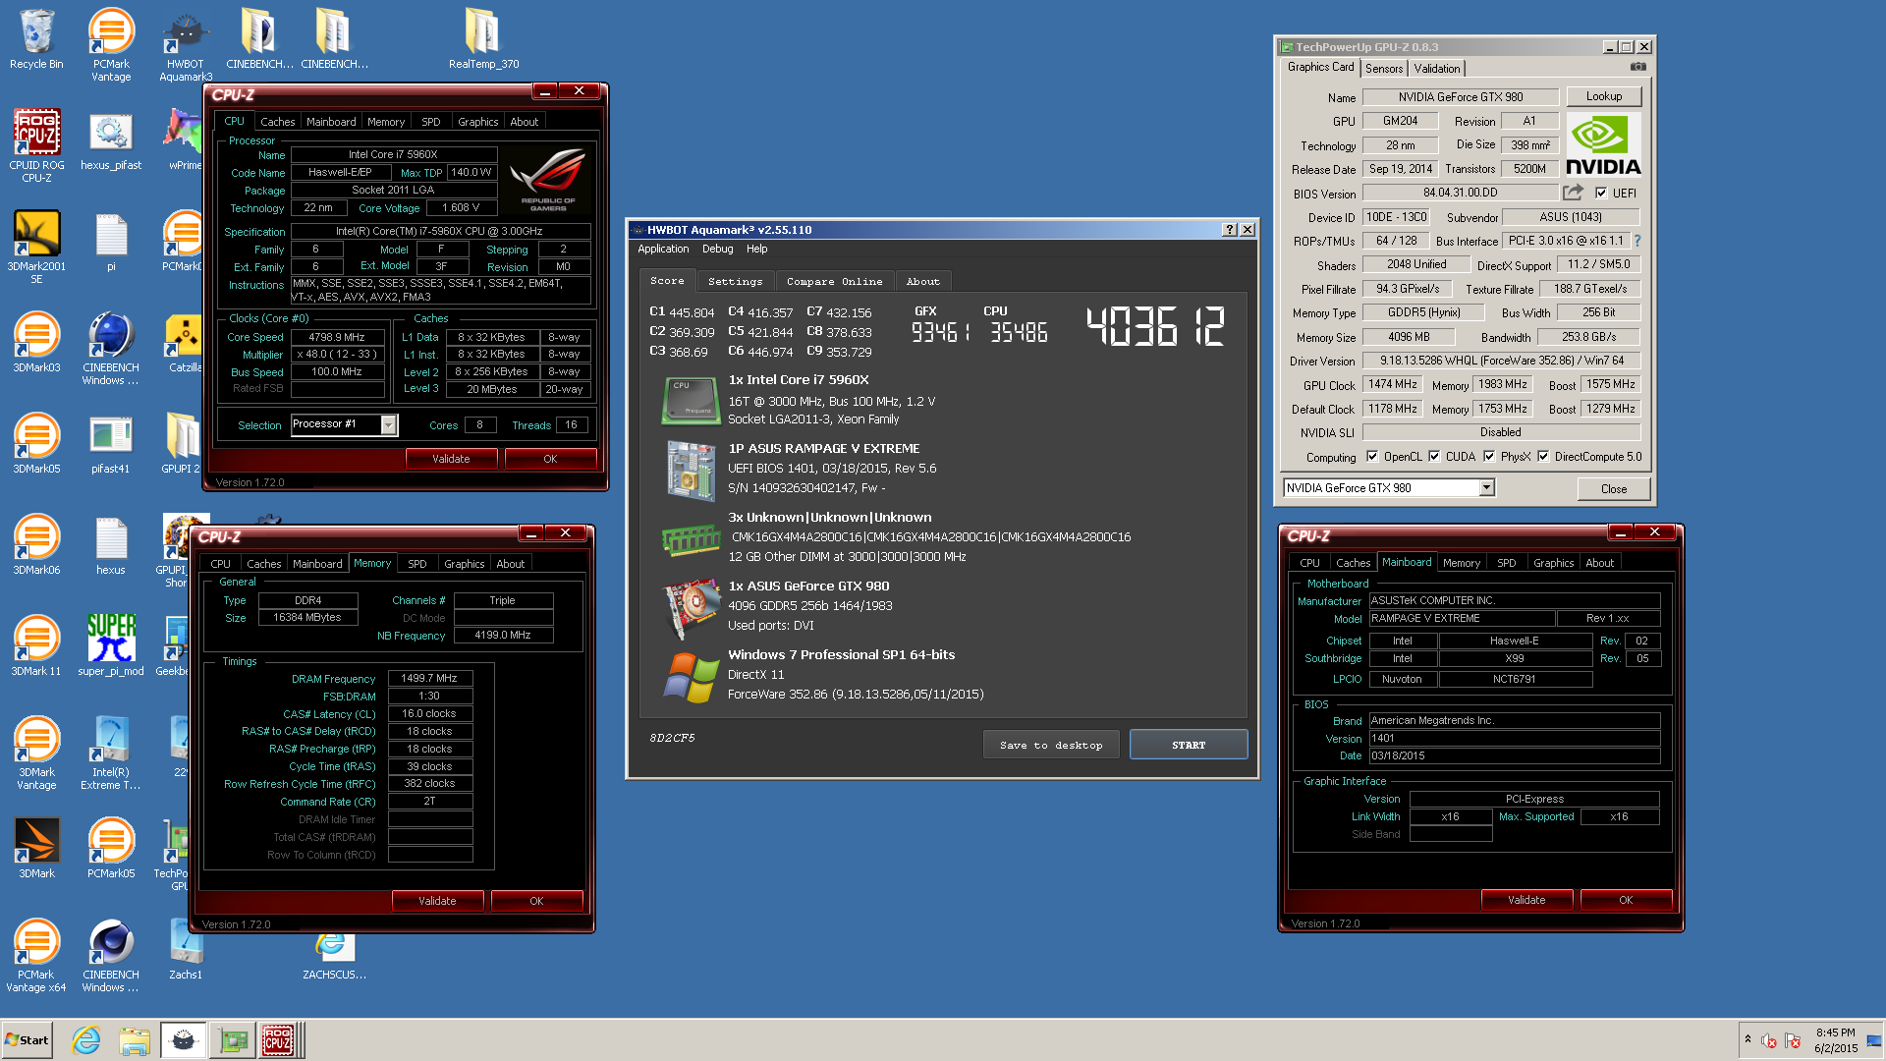
Task: Open super_pi_mod desktop icon
Action: coord(111,646)
